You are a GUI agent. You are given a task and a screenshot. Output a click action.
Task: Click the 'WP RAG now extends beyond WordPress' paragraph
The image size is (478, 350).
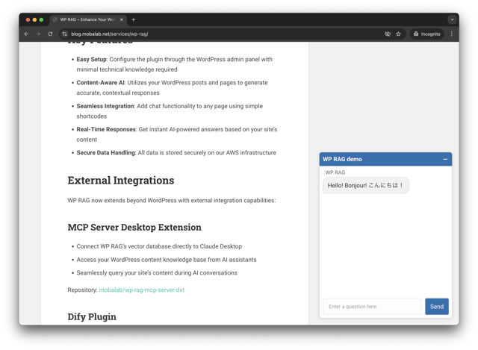click(x=172, y=201)
